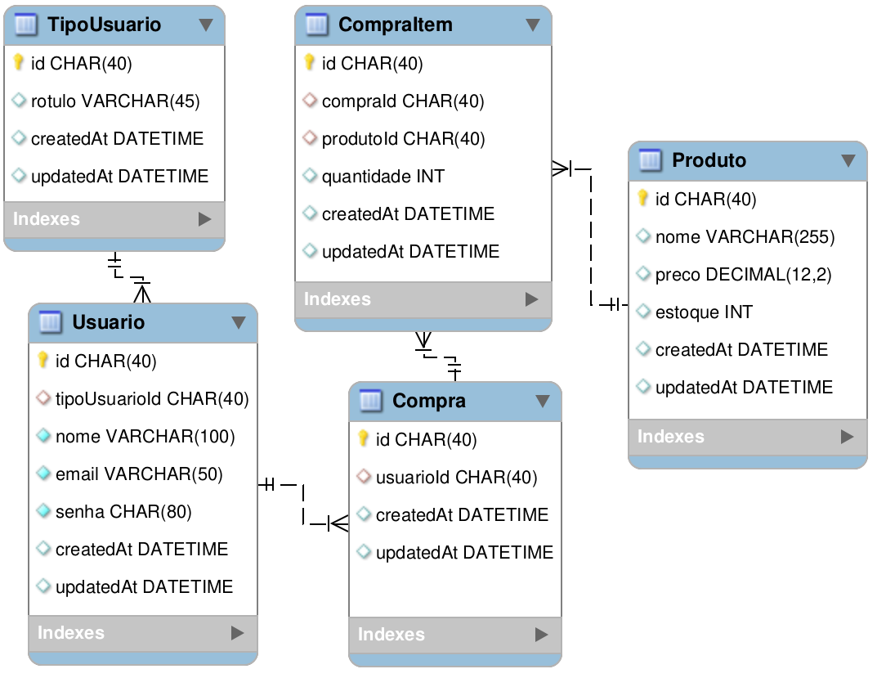877x678 pixels.
Task: Expand the Indexes section of Produto table
Action: [847, 437]
